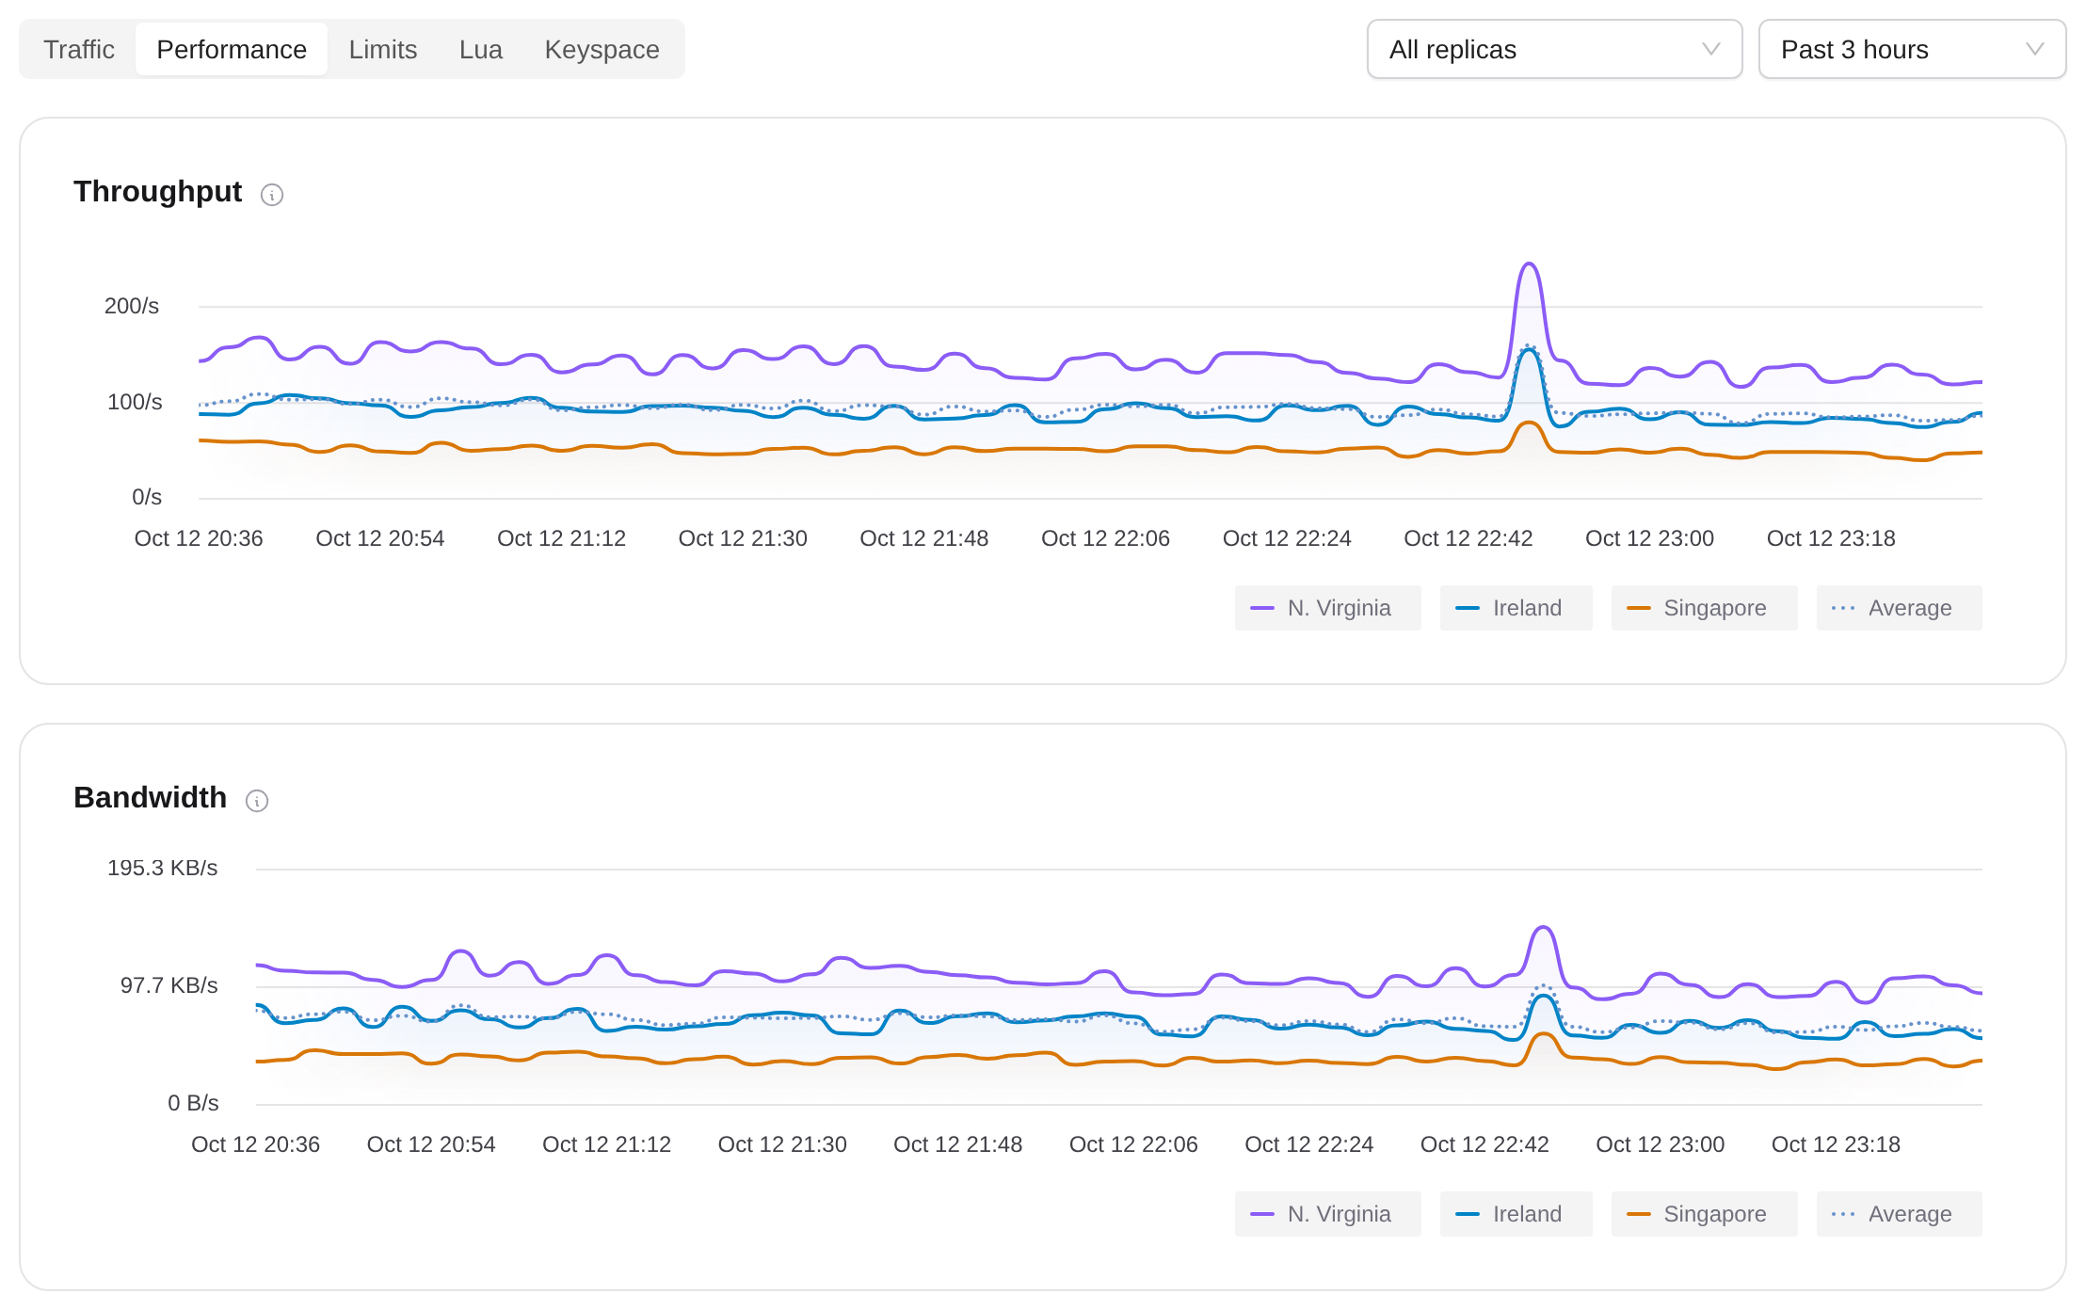Click the Bandwidth heading text
The height and width of the screenshot is (1310, 2086).
tap(150, 797)
